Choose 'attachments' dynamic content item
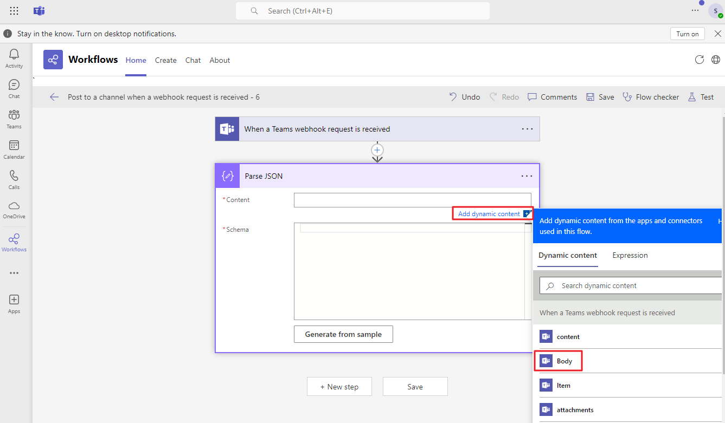 (x=627, y=410)
